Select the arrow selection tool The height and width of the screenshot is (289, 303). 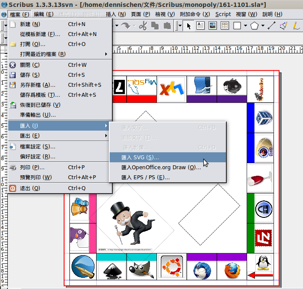click(x=189, y=26)
